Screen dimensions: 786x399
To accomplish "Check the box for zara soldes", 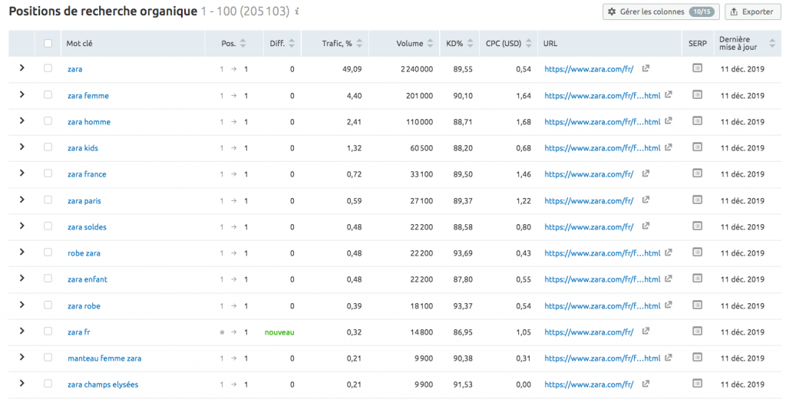I will 48,226.
